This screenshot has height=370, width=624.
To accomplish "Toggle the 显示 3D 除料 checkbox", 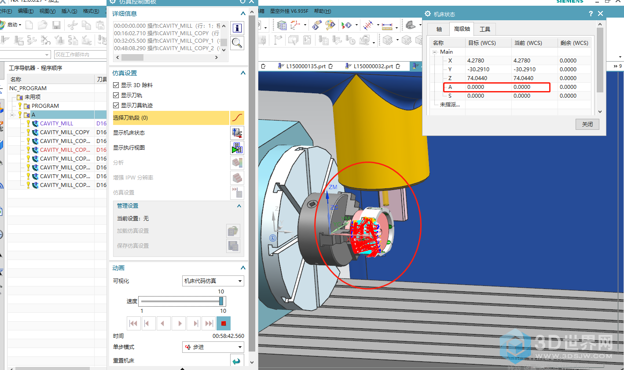I will click(116, 85).
